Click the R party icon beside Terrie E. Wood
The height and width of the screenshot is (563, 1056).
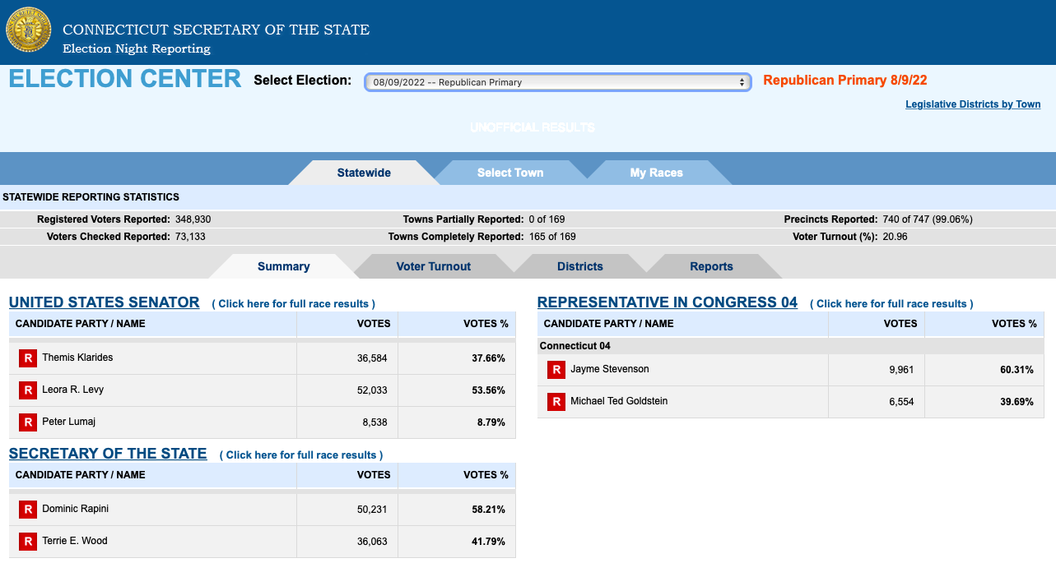click(x=27, y=541)
